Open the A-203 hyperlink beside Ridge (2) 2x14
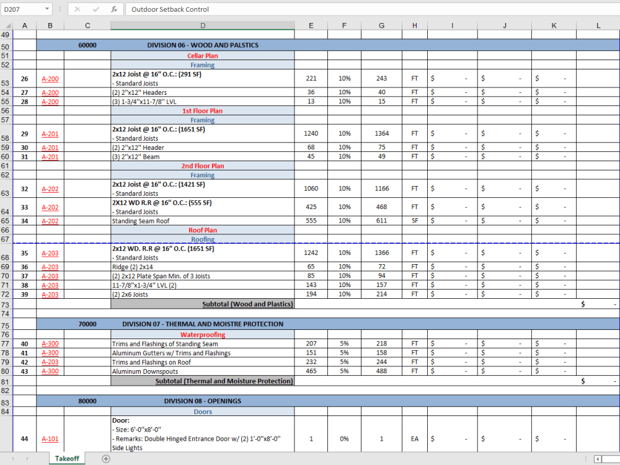 pyautogui.click(x=50, y=267)
